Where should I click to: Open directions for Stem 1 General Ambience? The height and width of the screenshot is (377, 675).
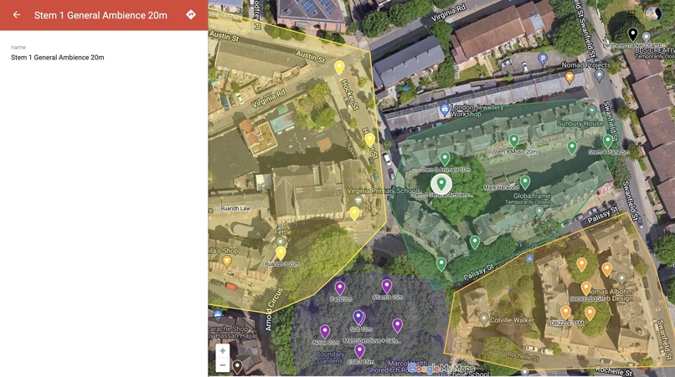(191, 14)
